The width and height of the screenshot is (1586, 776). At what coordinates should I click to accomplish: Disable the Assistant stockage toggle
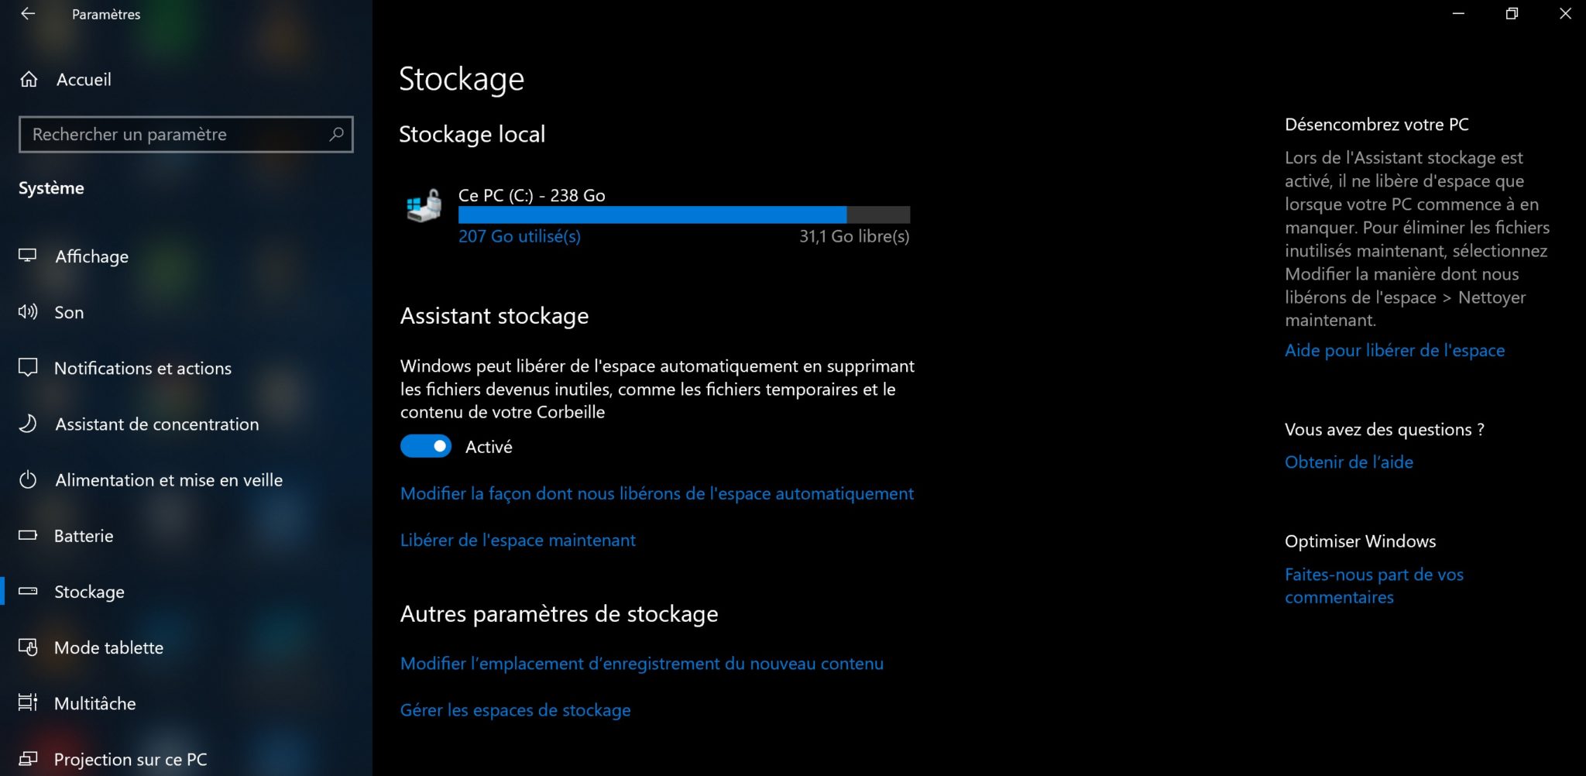[426, 446]
